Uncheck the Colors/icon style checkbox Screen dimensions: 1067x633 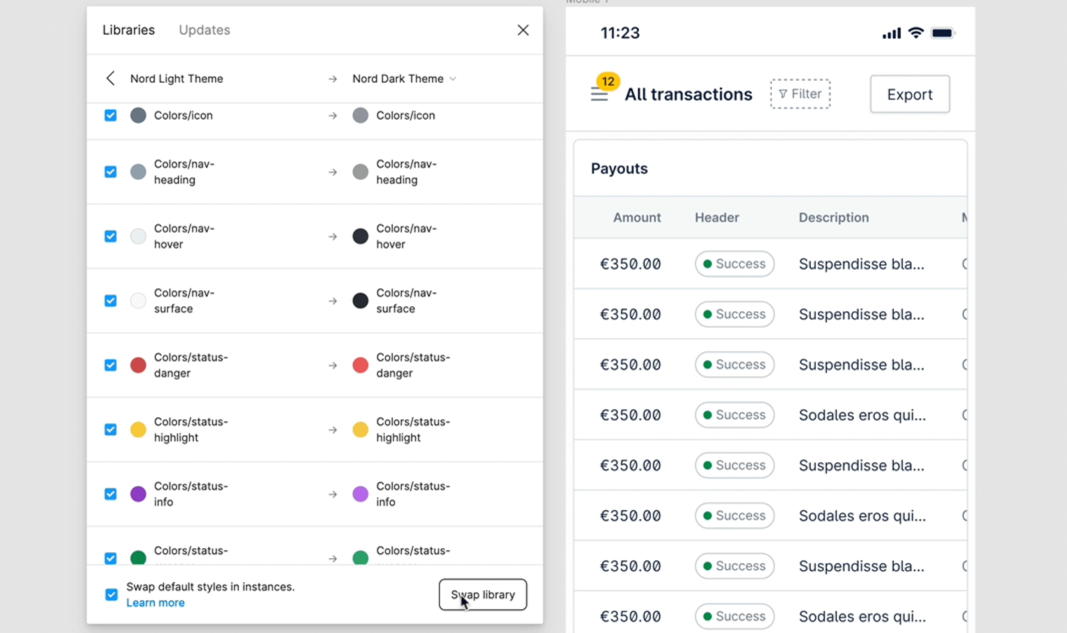(110, 115)
